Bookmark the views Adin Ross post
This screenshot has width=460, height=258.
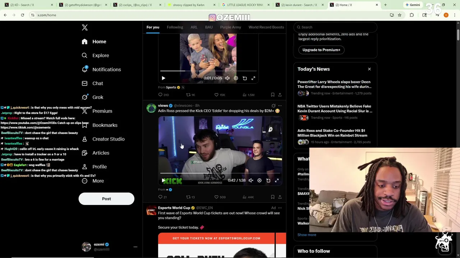click(273, 197)
